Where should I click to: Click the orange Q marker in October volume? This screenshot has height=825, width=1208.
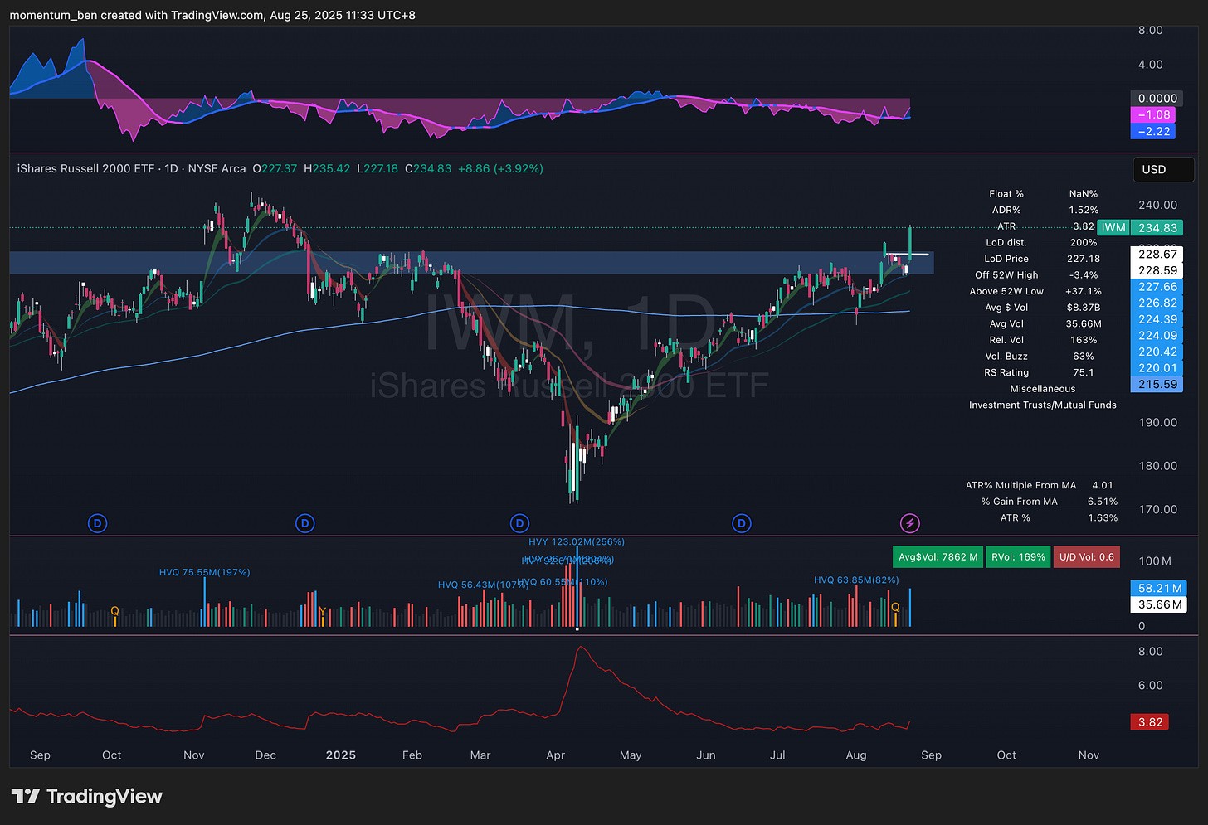(114, 611)
